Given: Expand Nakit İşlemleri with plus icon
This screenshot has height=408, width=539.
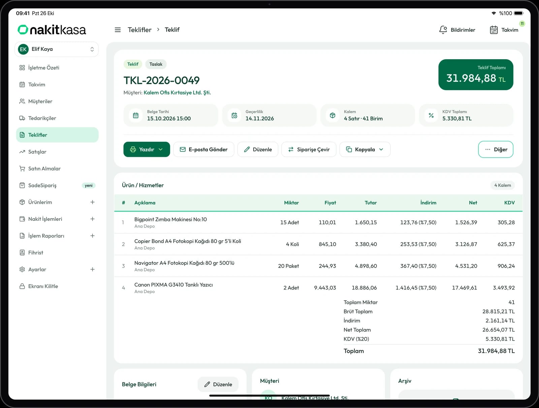Looking at the screenshot, I should tap(92, 219).
